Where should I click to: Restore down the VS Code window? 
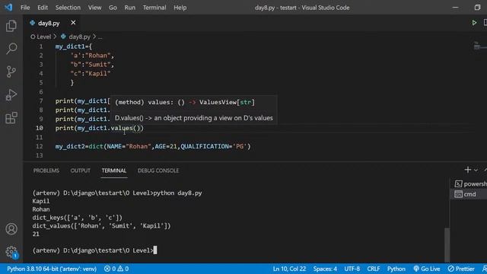pyautogui.click(x=477, y=8)
